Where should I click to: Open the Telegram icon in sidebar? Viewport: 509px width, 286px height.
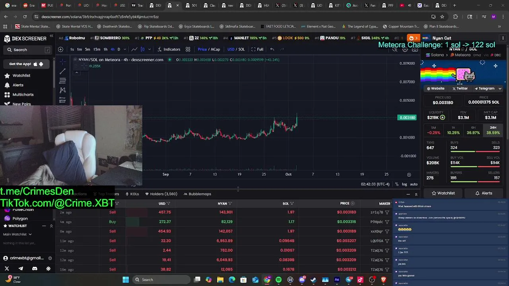(x=21, y=269)
